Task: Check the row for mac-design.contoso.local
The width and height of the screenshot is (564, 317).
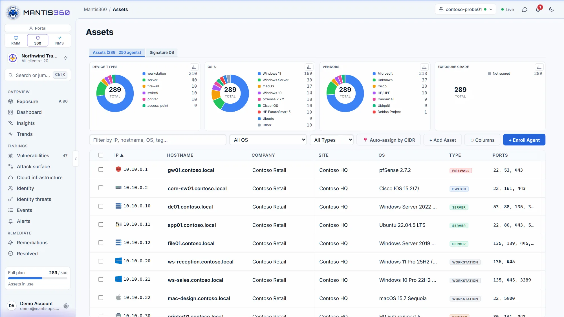Action: (101, 298)
